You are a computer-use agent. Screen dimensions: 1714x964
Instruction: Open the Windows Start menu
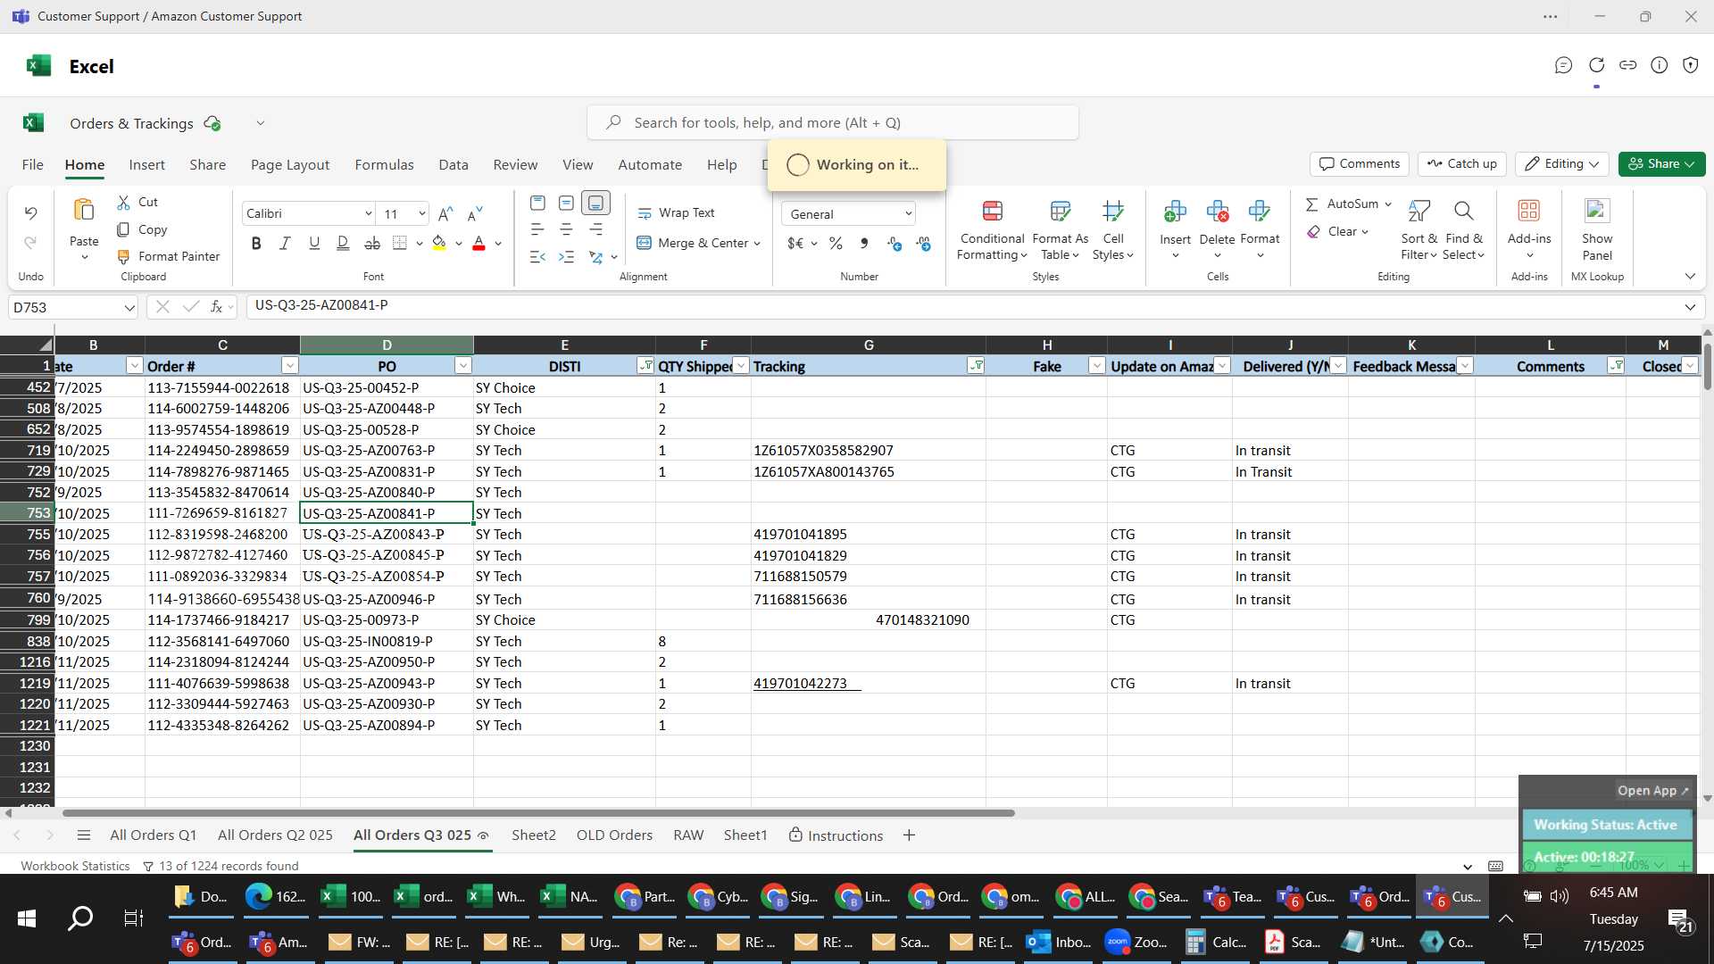(x=27, y=918)
